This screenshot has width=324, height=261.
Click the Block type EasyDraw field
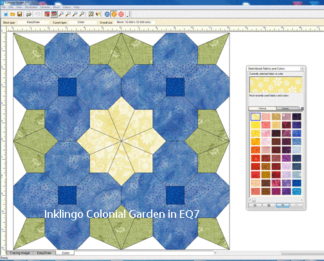click(x=33, y=22)
